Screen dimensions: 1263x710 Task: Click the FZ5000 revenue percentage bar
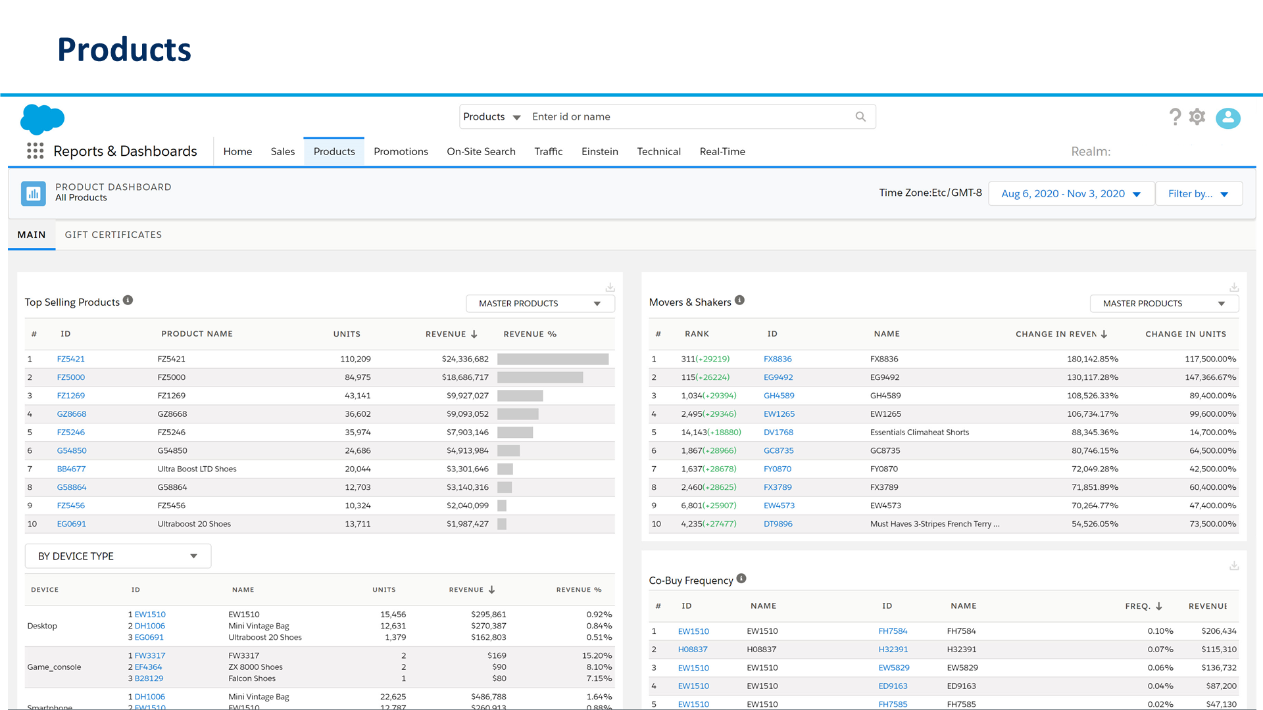tap(540, 377)
